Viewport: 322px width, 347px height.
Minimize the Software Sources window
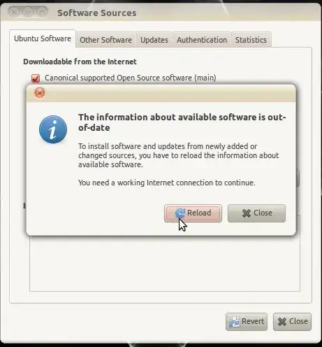pos(28,11)
